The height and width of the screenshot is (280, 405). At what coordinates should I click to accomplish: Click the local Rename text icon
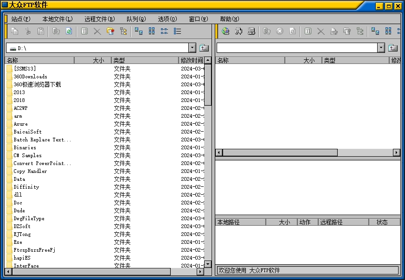(84, 32)
